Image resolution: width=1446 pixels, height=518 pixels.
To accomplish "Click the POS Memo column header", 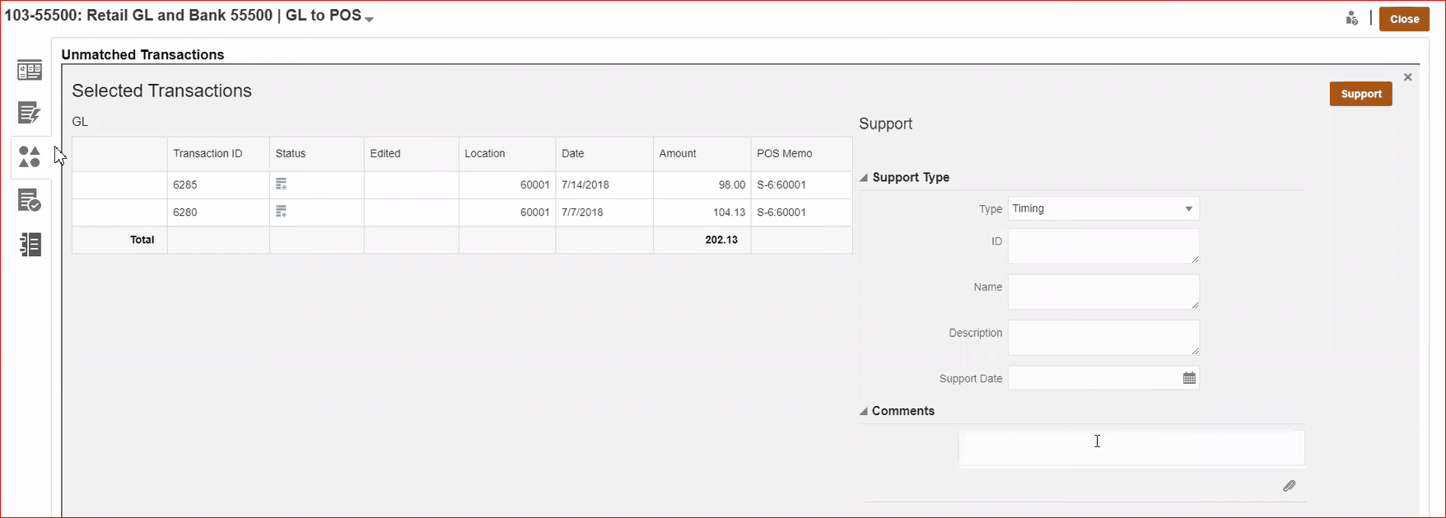I will point(801,154).
